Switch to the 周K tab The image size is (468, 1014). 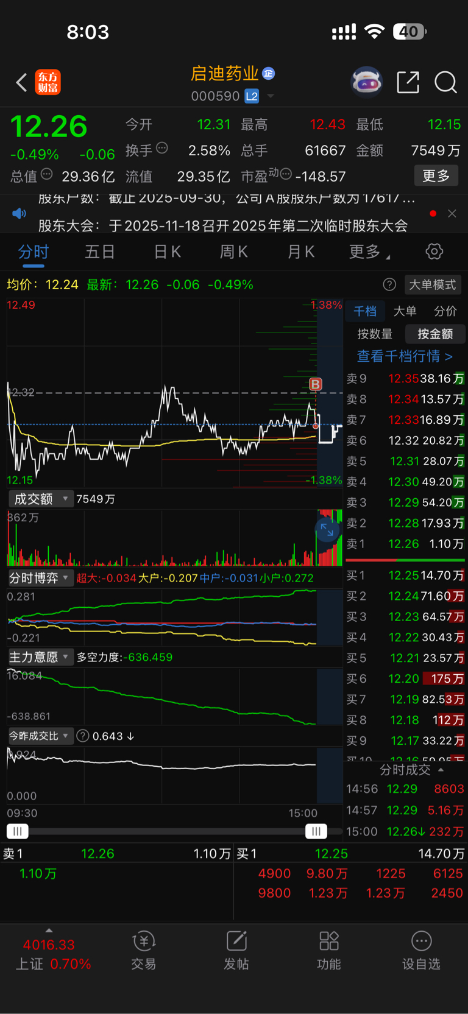pyautogui.click(x=234, y=252)
